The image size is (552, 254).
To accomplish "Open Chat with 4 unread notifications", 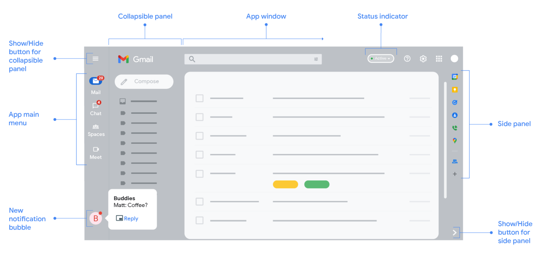I will [x=96, y=108].
